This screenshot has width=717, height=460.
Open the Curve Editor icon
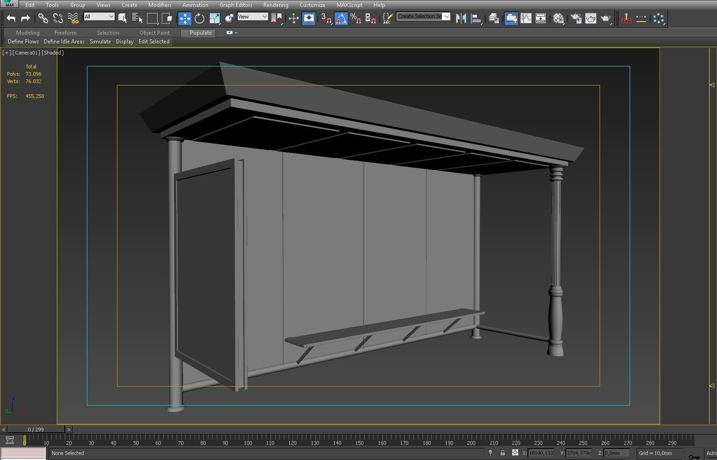(526, 18)
